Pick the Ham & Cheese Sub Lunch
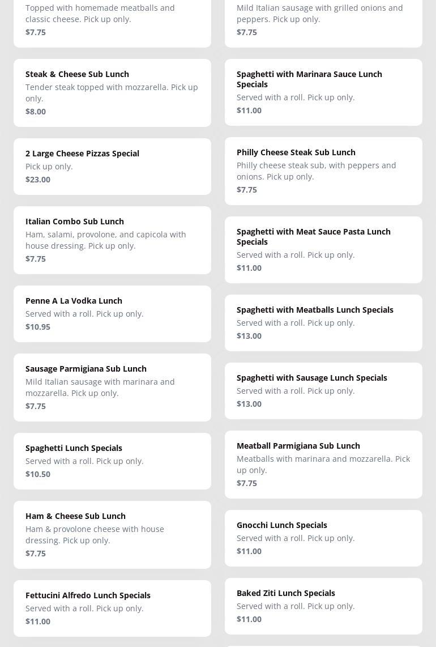Image resolution: width=436 pixels, height=647 pixels. 112,534
